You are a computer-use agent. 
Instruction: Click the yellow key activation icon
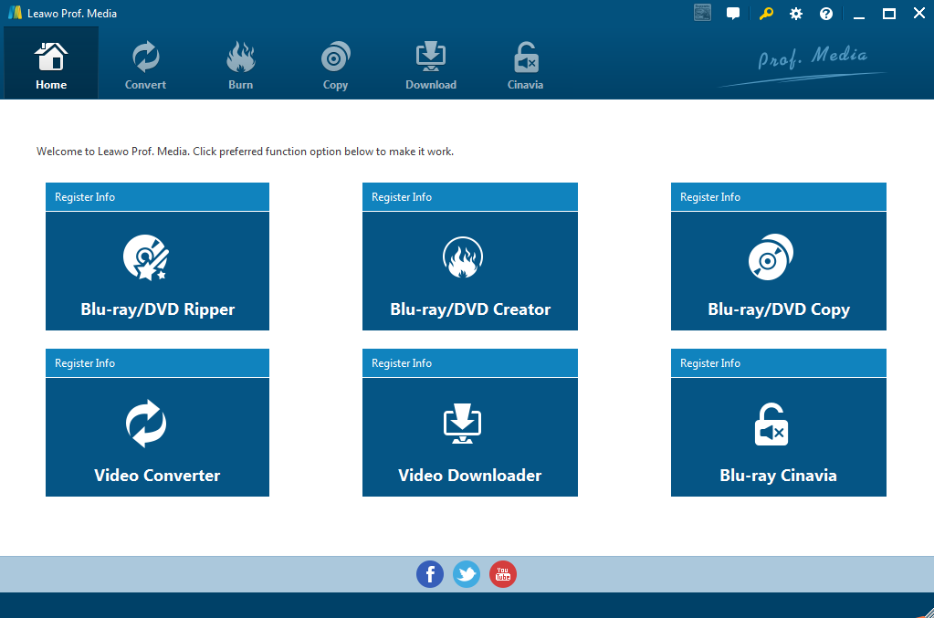(x=765, y=14)
